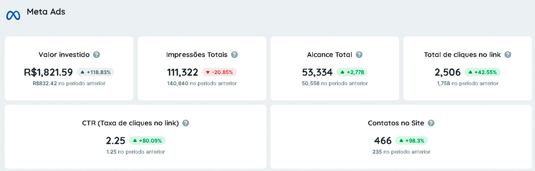Select the +80.09% CTR badge
Image resolution: width=535 pixels, height=171 pixels.
point(147,141)
